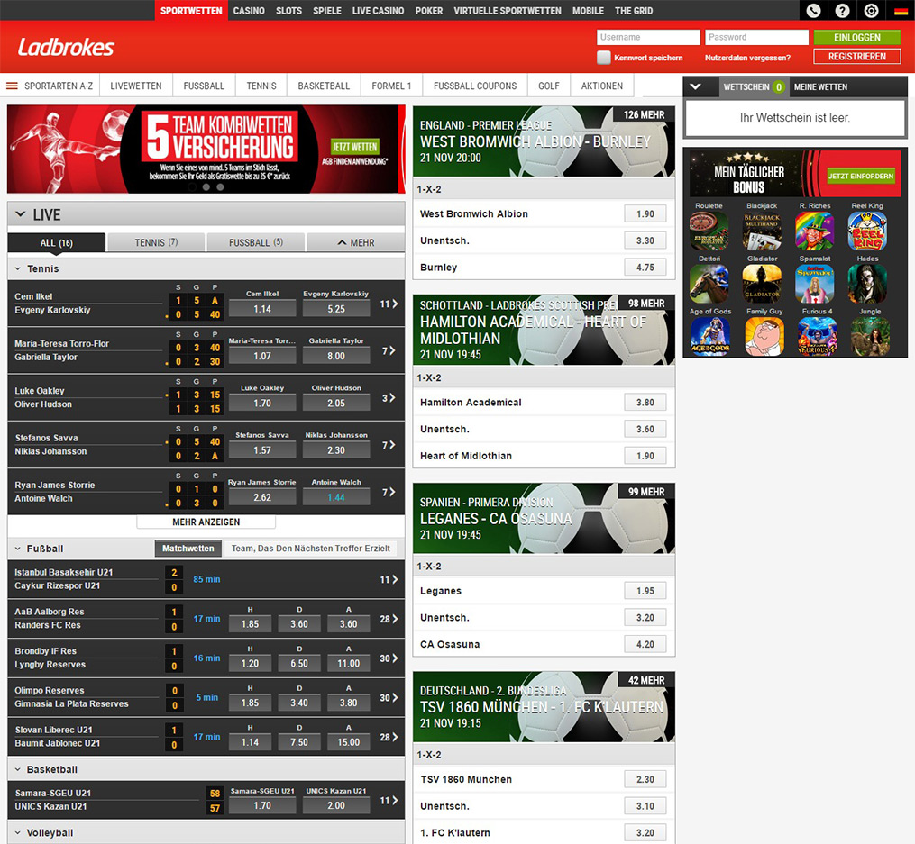
Task: Open the LIVE CASINO menu item
Action: pos(378,11)
